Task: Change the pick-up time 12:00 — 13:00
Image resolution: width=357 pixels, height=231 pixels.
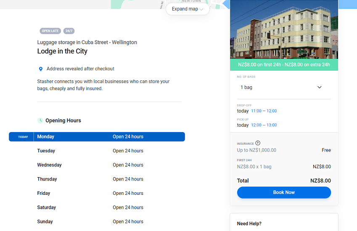Action: coord(264,125)
